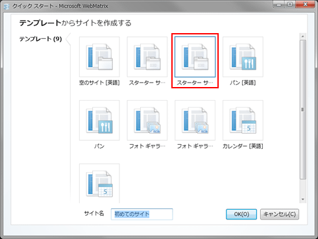318x239 pixels.
Task: Click the template list scrollbar thumb
Action: click(302, 109)
